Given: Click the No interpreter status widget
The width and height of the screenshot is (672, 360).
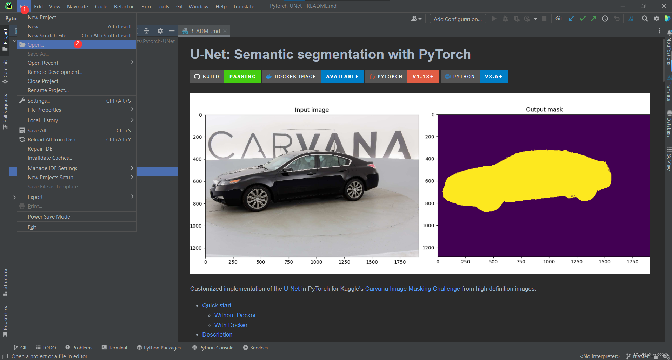Looking at the screenshot, I should [x=600, y=356].
